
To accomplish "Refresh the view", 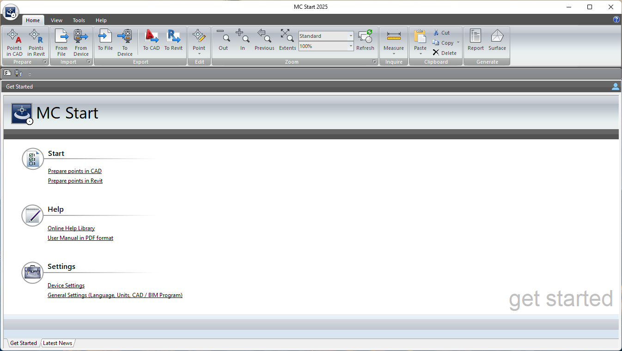I will click(x=365, y=40).
